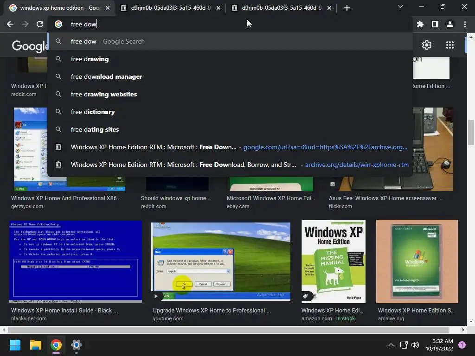This screenshot has width=475, height=356.
Task: Click the forward navigation arrow
Action: [25, 24]
